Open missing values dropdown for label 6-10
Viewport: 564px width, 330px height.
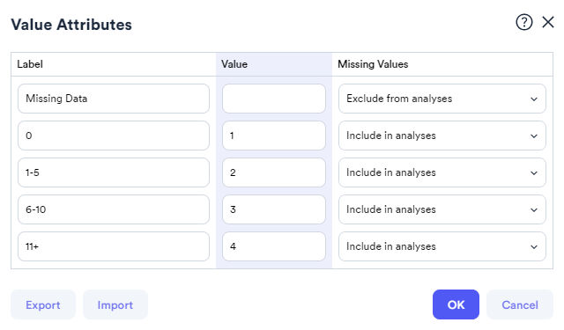point(442,209)
